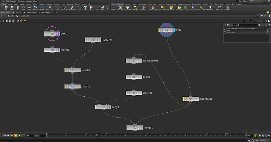Add a Caustic Light from the shelf
The image size is (271, 142).
(x=193, y=8)
